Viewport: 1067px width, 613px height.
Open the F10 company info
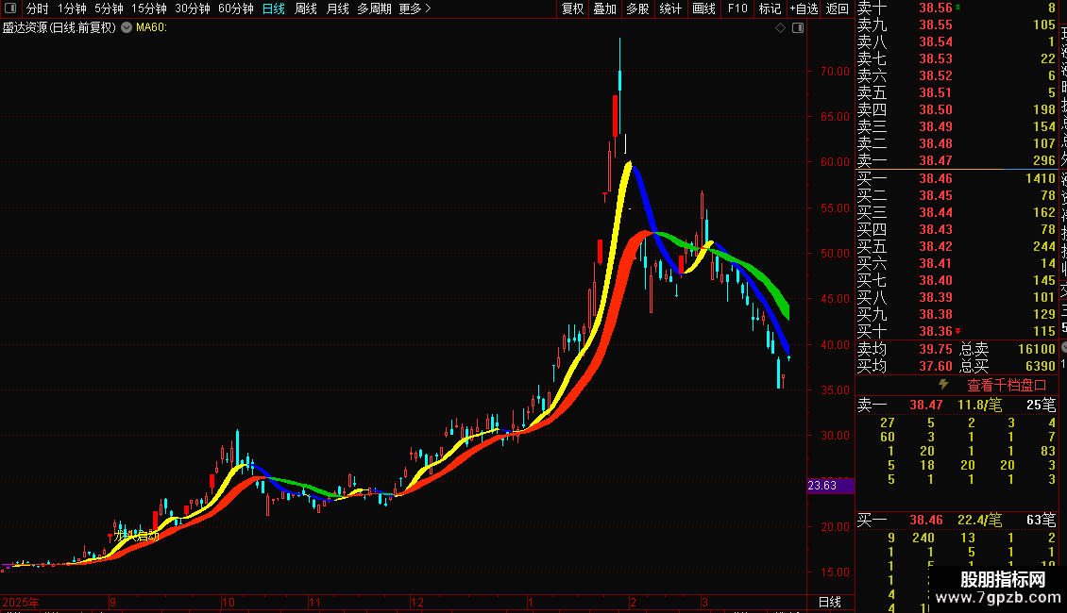click(737, 8)
